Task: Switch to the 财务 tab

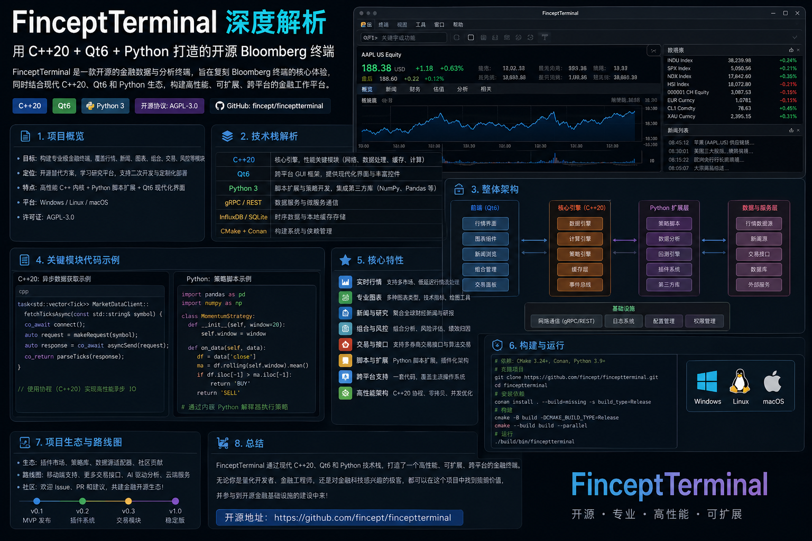Action: coord(415,89)
